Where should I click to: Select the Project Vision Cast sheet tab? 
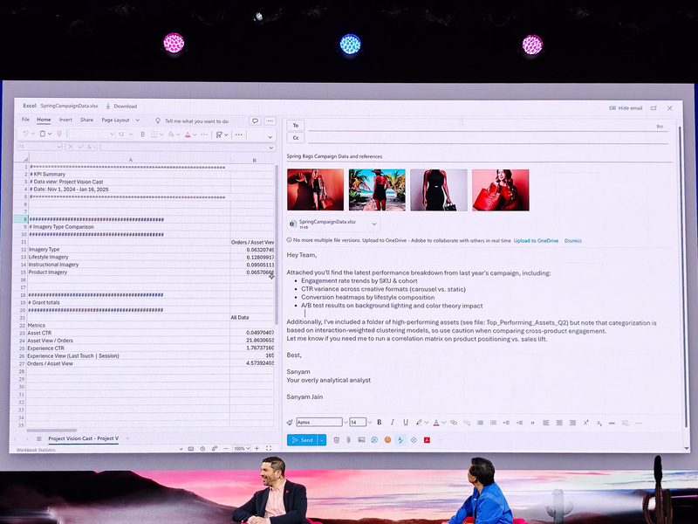tap(83, 438)
